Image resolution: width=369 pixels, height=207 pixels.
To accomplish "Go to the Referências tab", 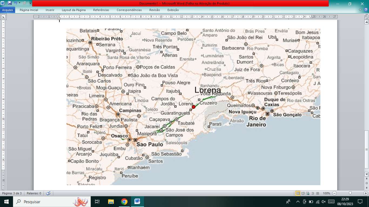I will pos(101,10).
